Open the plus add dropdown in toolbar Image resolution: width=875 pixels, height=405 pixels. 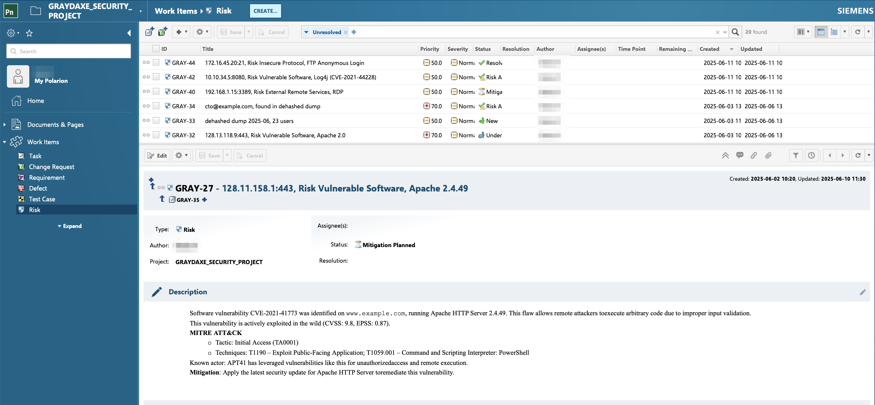click(x=182, y=32)
